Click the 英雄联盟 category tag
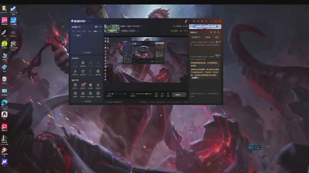 (128, 31)
